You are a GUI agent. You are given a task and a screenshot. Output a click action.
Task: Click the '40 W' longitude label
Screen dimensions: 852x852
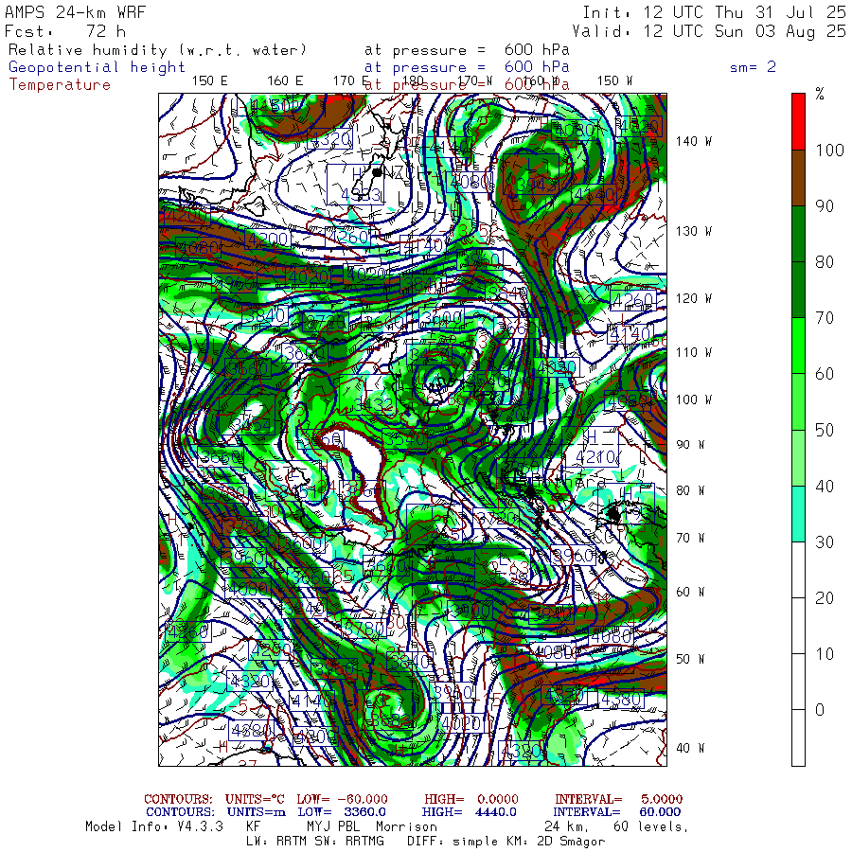690,748
